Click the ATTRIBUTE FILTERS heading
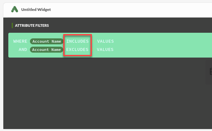The image size is (212, 131). (32, 25)
